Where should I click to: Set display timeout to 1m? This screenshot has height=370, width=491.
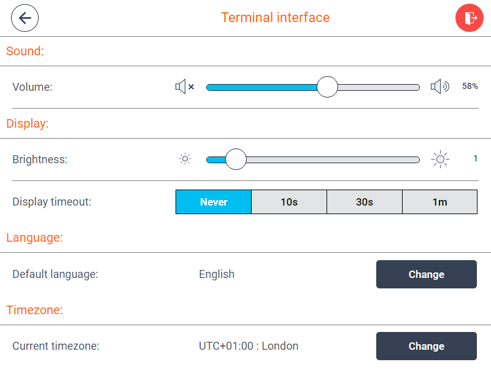439,202
